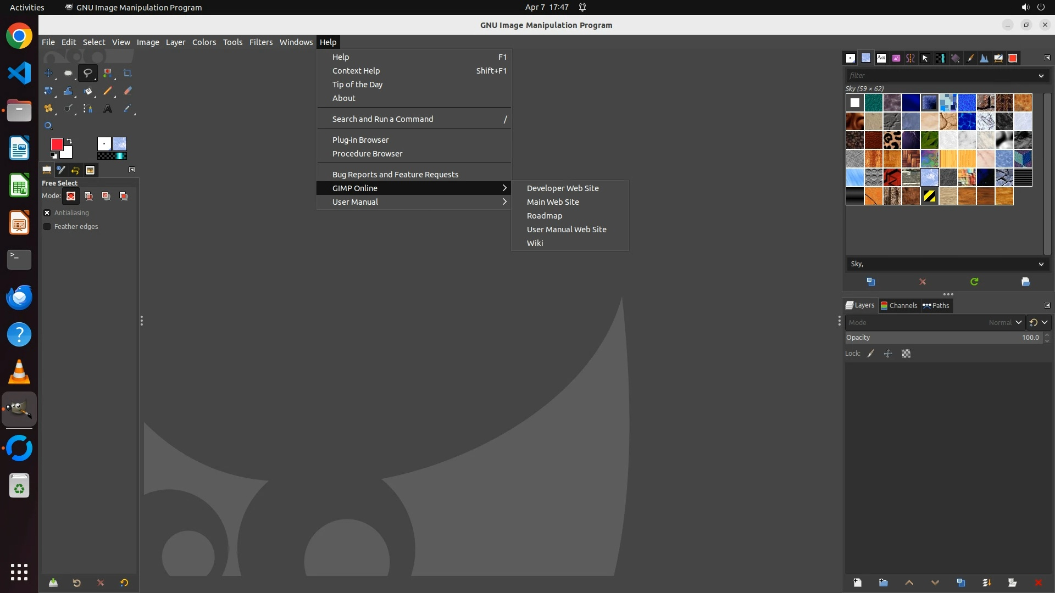Screen dimensions: 1055x593
Task: Switch to the Channels tab
Action: (899, 306)
